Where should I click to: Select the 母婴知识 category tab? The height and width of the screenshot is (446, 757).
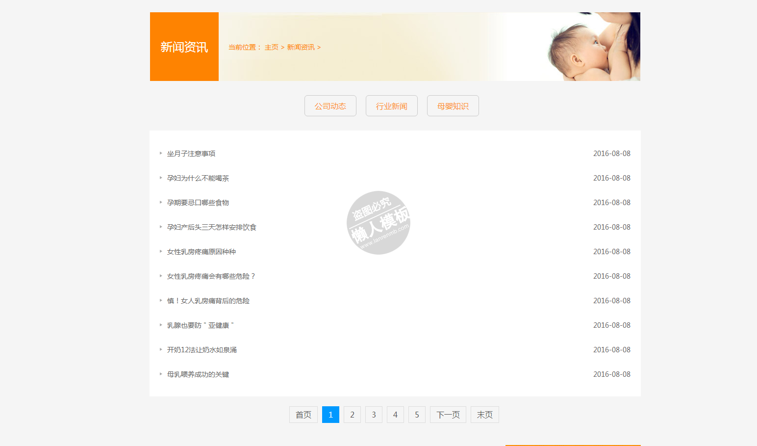tap(453, 106)
